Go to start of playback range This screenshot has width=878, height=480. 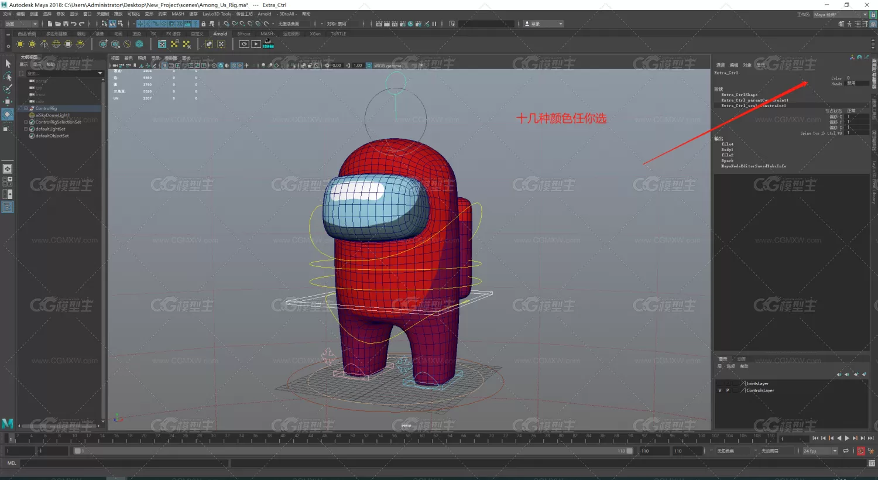pyautogui.click(x=815, y=438)
